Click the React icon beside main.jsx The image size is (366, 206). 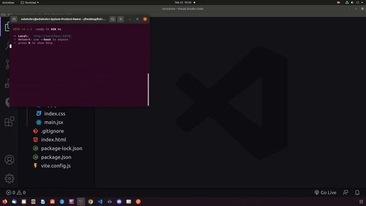39,122
